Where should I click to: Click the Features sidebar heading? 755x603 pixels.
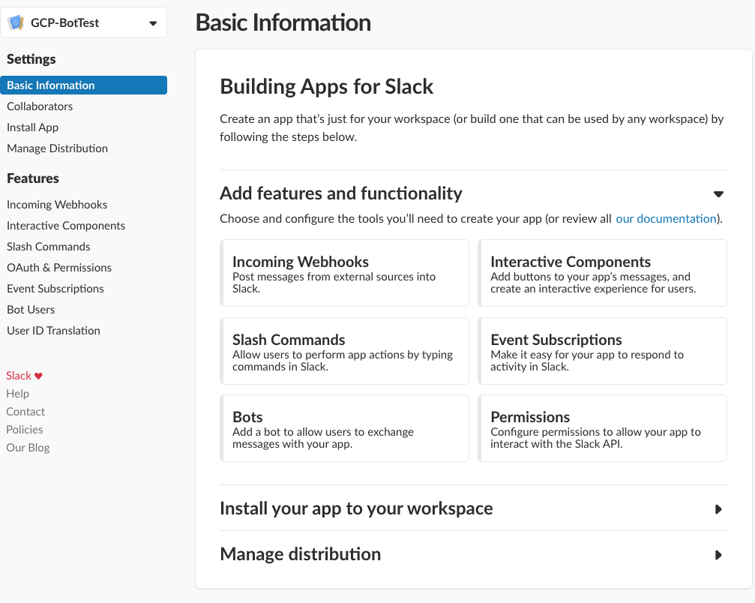tap(33, 178)
